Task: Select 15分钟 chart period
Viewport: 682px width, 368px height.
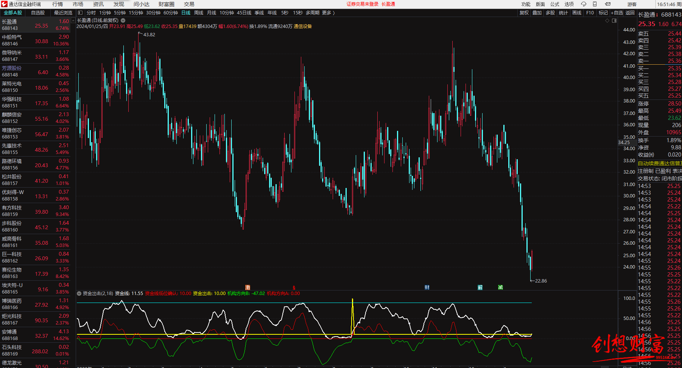Action: pyautogui.click(x=136, y=13)
